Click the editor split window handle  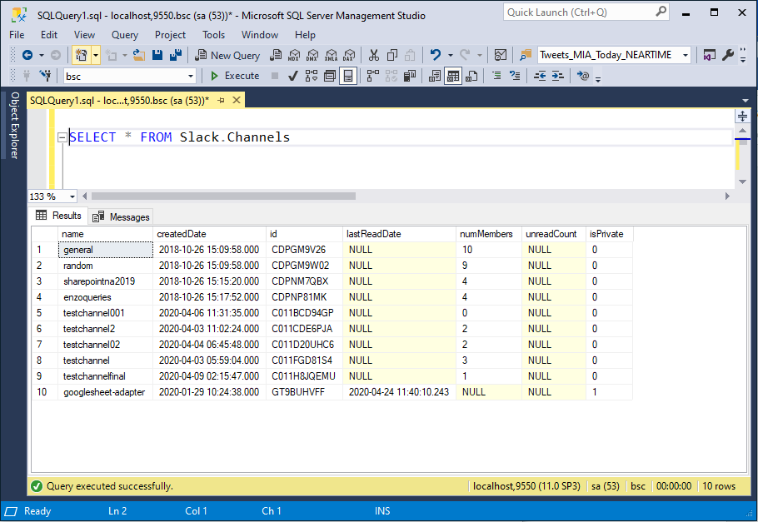(x=742, y=116)
